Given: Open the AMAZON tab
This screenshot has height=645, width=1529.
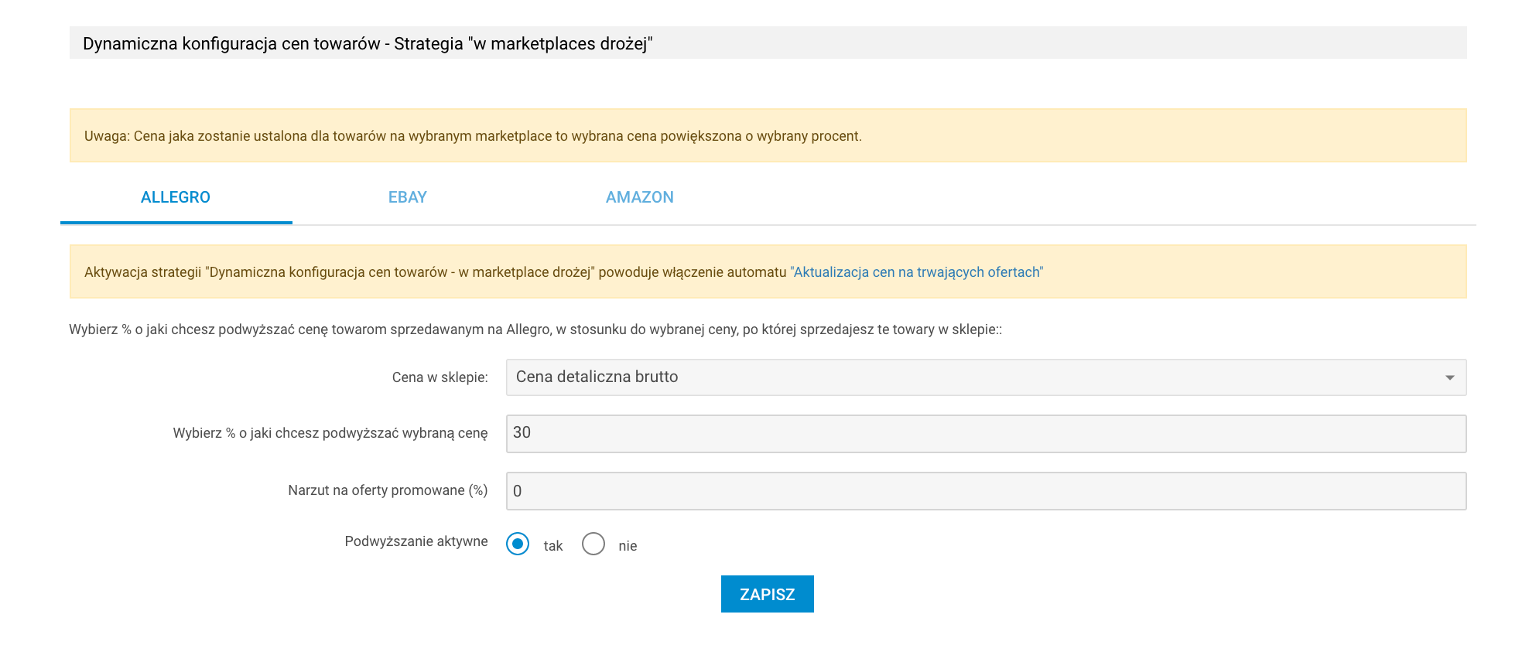Looking at the screenshot, I should point(639,197).
